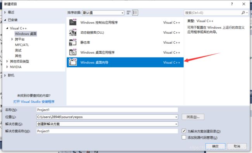Close the 新建项目 dialog
The image size is (252, 153).
[x=244, y=4]
